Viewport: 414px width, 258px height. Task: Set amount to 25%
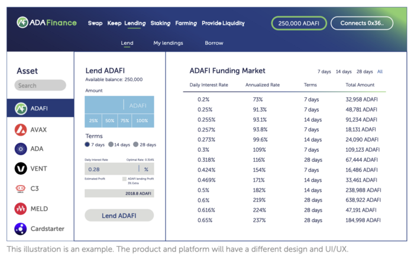click(x=93, y=120)
